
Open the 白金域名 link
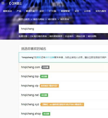(69, 36)
